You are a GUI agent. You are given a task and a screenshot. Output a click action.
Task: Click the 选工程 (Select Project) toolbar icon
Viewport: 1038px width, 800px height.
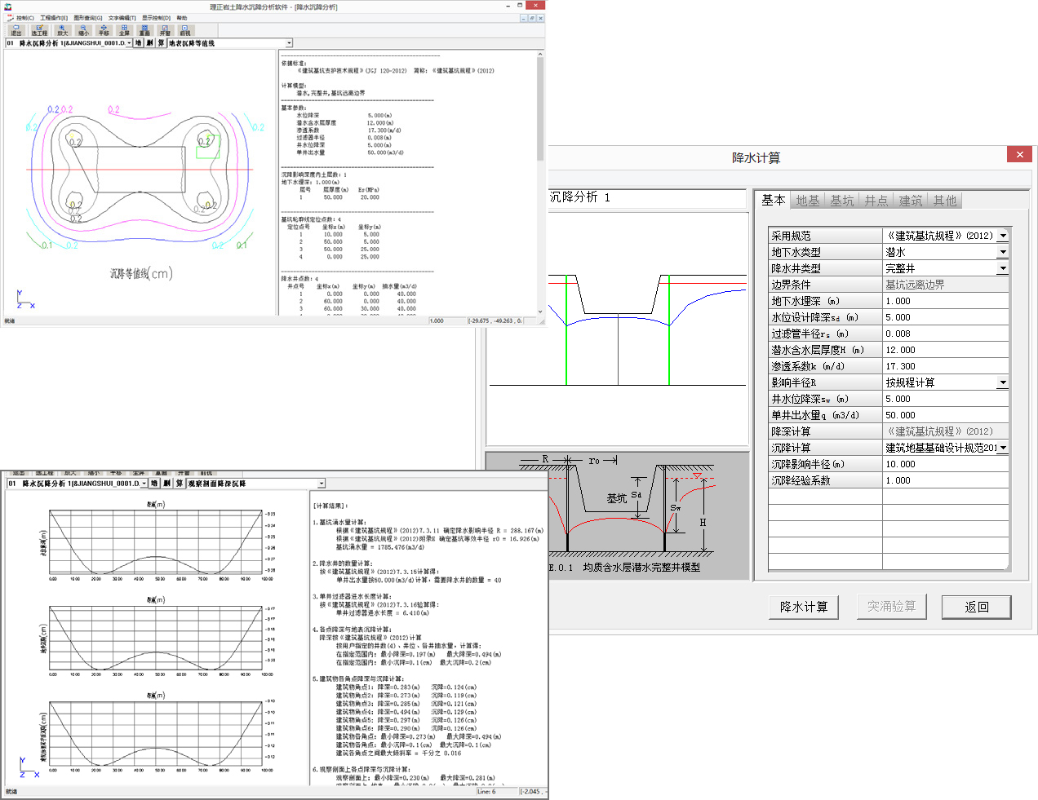point(39,30)
